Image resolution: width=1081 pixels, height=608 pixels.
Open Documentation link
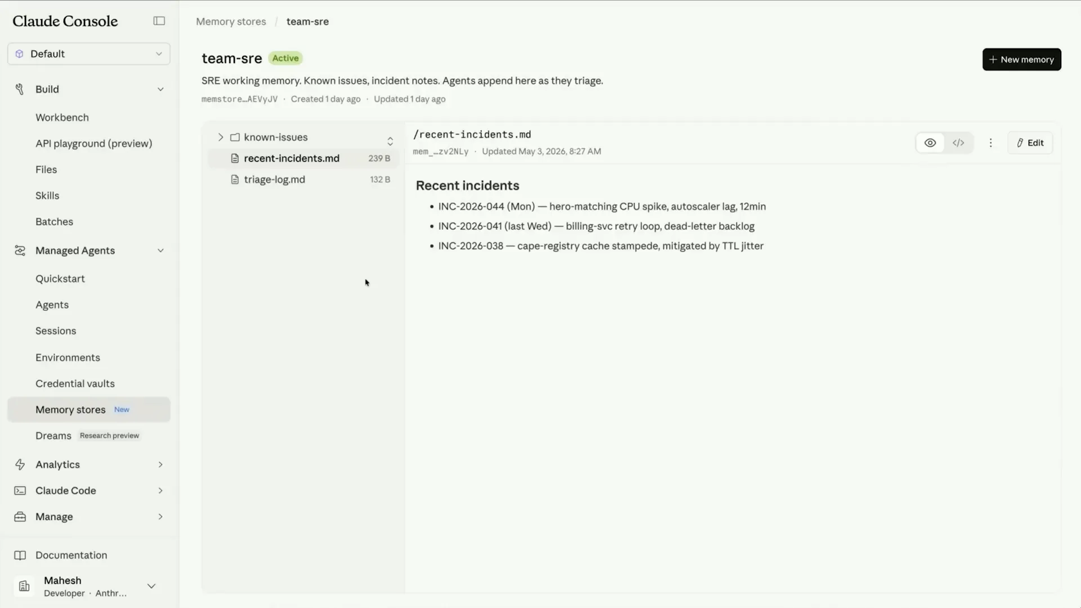pos(71,555)
